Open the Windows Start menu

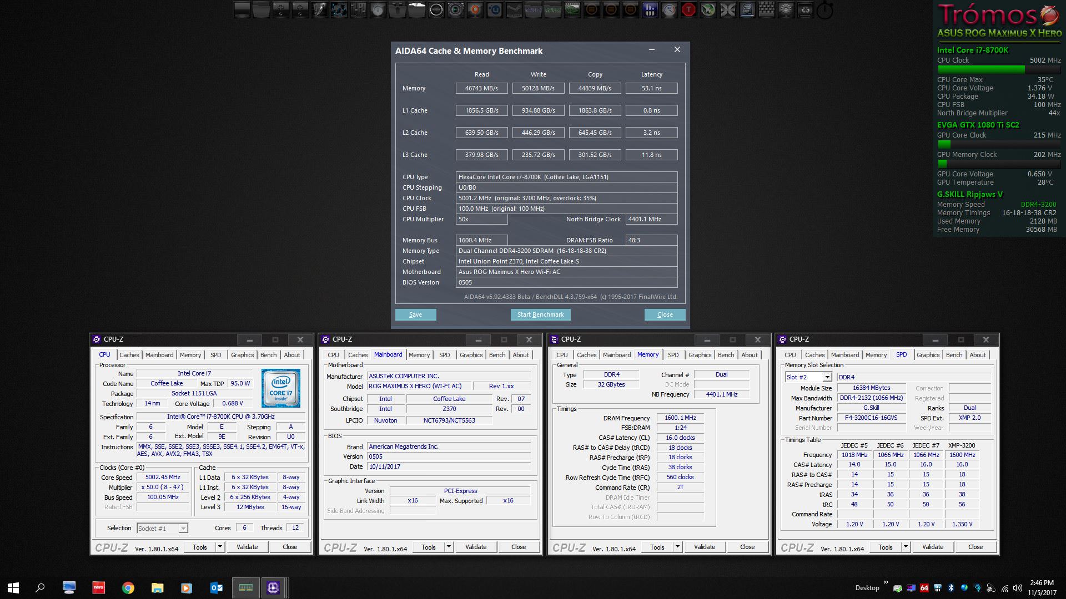pyautogui.click(x=13, y=588)
